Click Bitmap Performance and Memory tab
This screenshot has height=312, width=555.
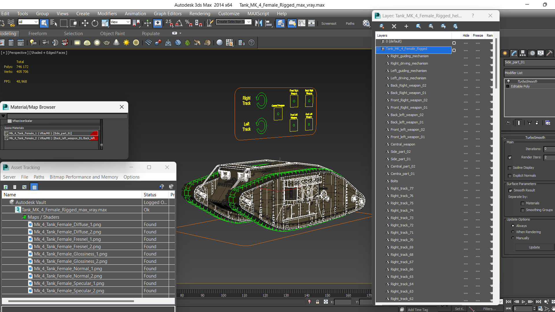[x=84, y=177]
